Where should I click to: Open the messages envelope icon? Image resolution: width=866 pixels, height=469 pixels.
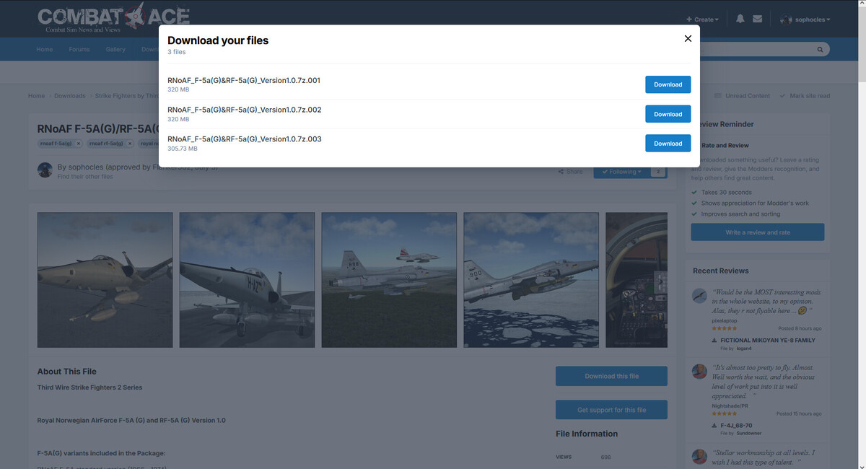[x=757, y=19]
